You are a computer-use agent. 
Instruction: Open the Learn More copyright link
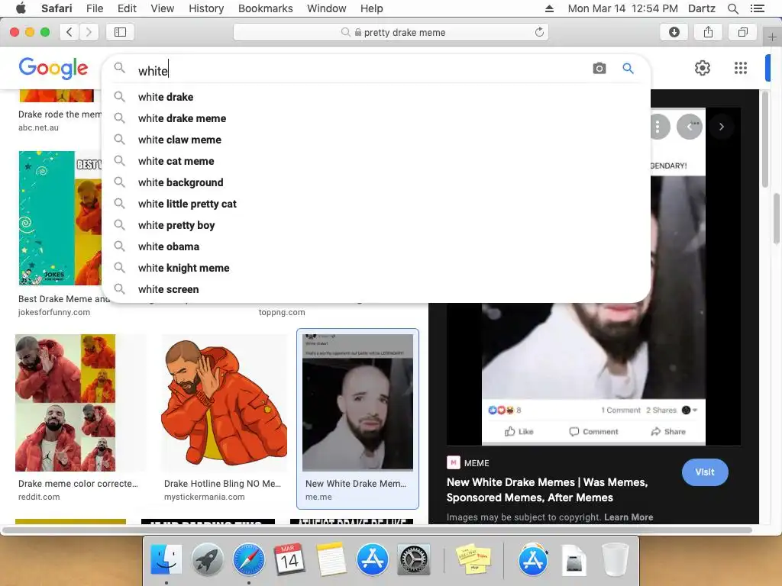click(629, 517)
